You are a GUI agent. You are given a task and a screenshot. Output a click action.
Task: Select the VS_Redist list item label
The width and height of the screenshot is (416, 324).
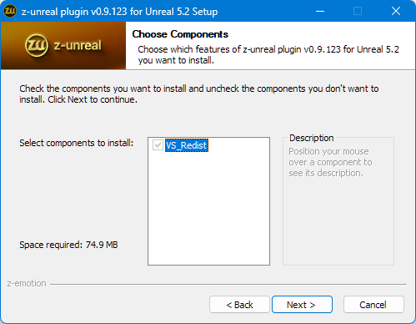pyautogui.click(x=187, y=145)
